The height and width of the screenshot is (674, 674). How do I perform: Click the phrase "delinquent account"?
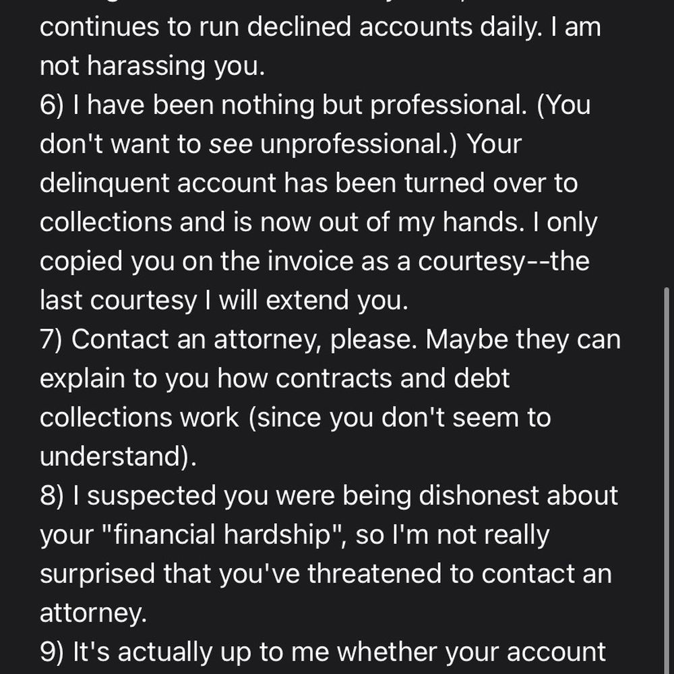click(158, 183)
